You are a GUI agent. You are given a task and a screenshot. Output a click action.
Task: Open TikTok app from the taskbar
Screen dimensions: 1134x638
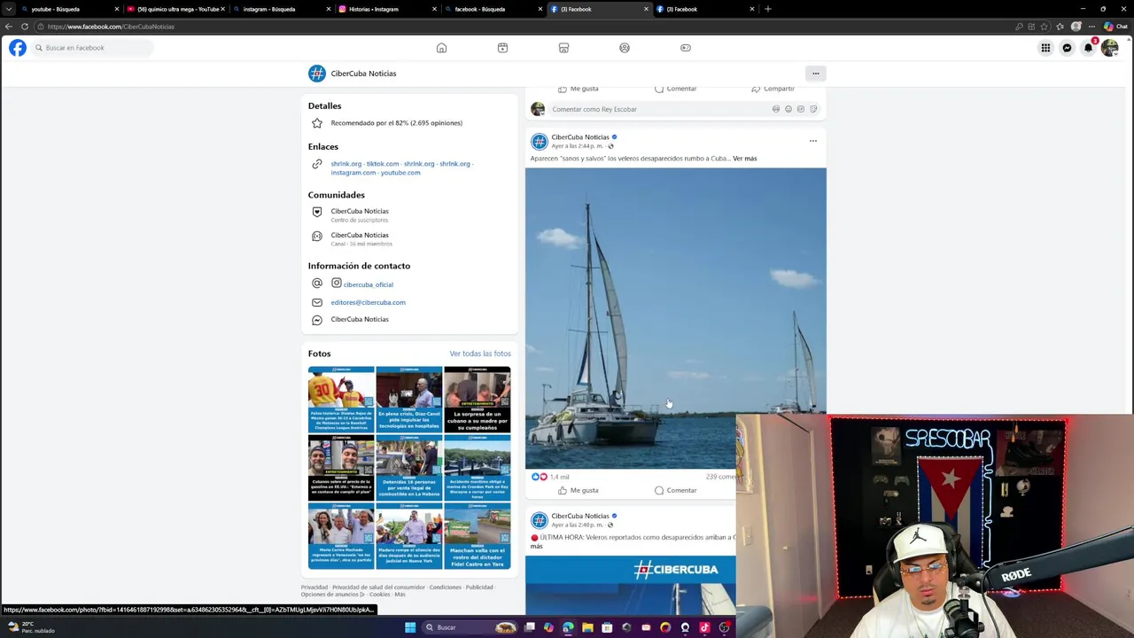(704, 627)
